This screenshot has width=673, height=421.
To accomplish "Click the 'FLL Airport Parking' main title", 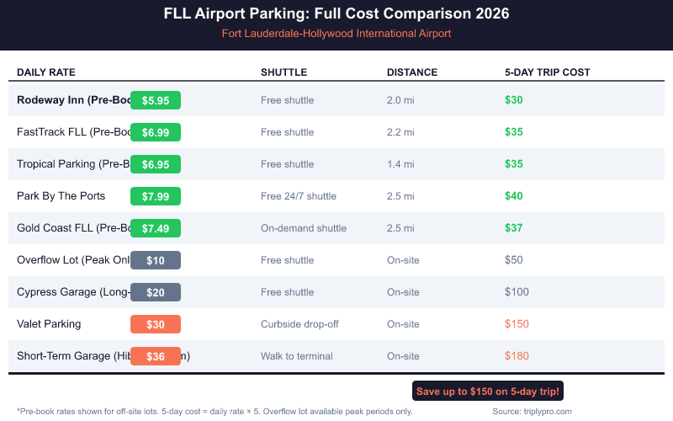I will [x=336, y=14].
